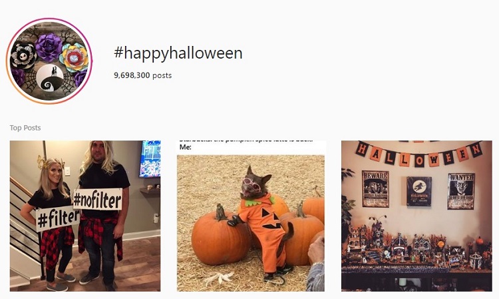Click the 9,698,300 posts count
Viewport: 499px width, 299px height.
(x=143, y=75)
